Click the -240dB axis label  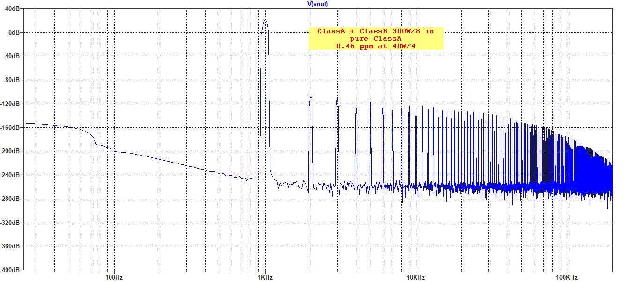[11, 175]
